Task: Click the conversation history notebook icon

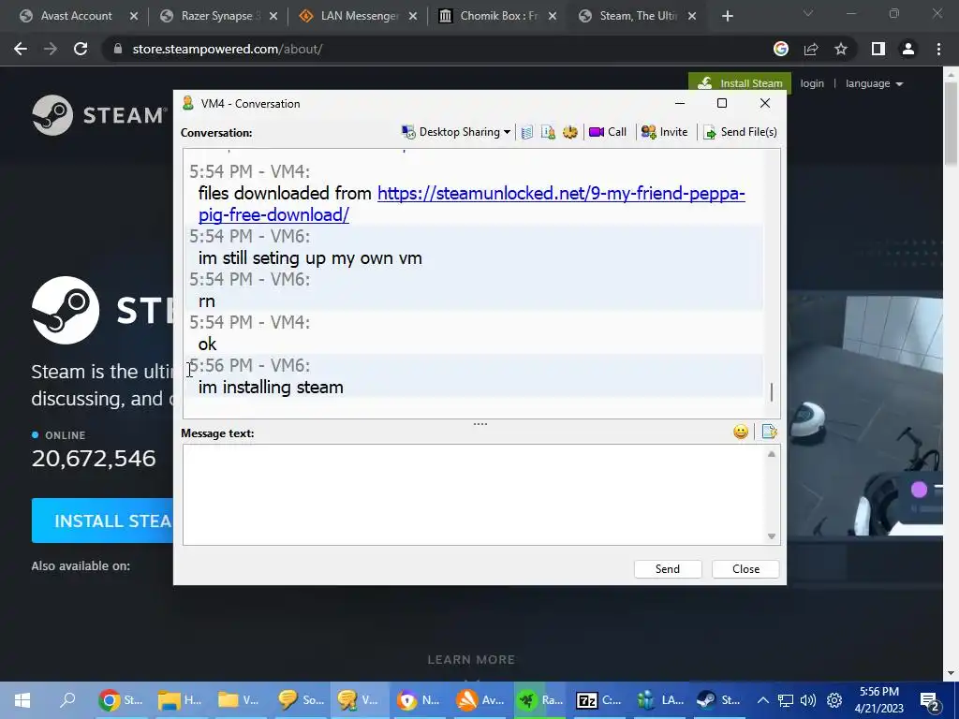Action: coord(527,132)
